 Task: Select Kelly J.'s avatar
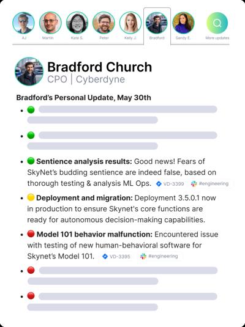point(130,23)
